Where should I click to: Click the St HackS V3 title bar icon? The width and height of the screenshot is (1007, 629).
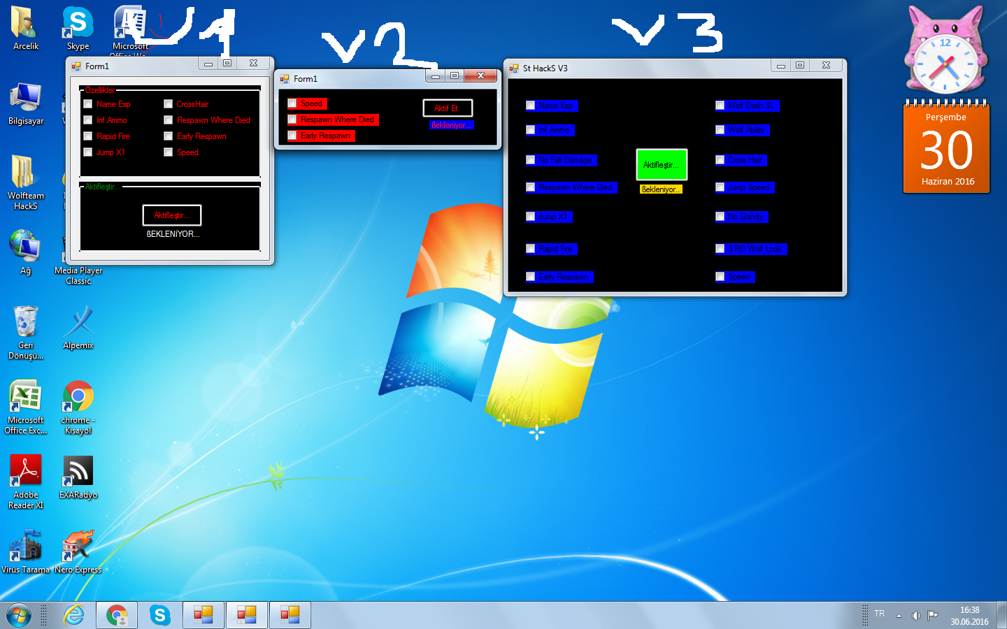[x=514, y=68]
